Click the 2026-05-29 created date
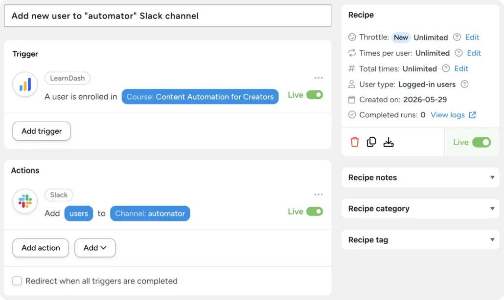The height and width of the screenshot is (300, 504). 425,100
